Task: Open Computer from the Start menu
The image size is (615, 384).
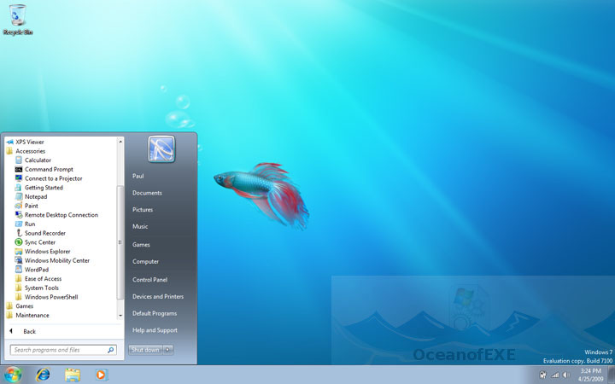Action: [x=145, y=261]
